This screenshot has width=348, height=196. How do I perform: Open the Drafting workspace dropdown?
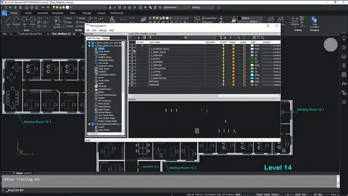coord(212,7)
